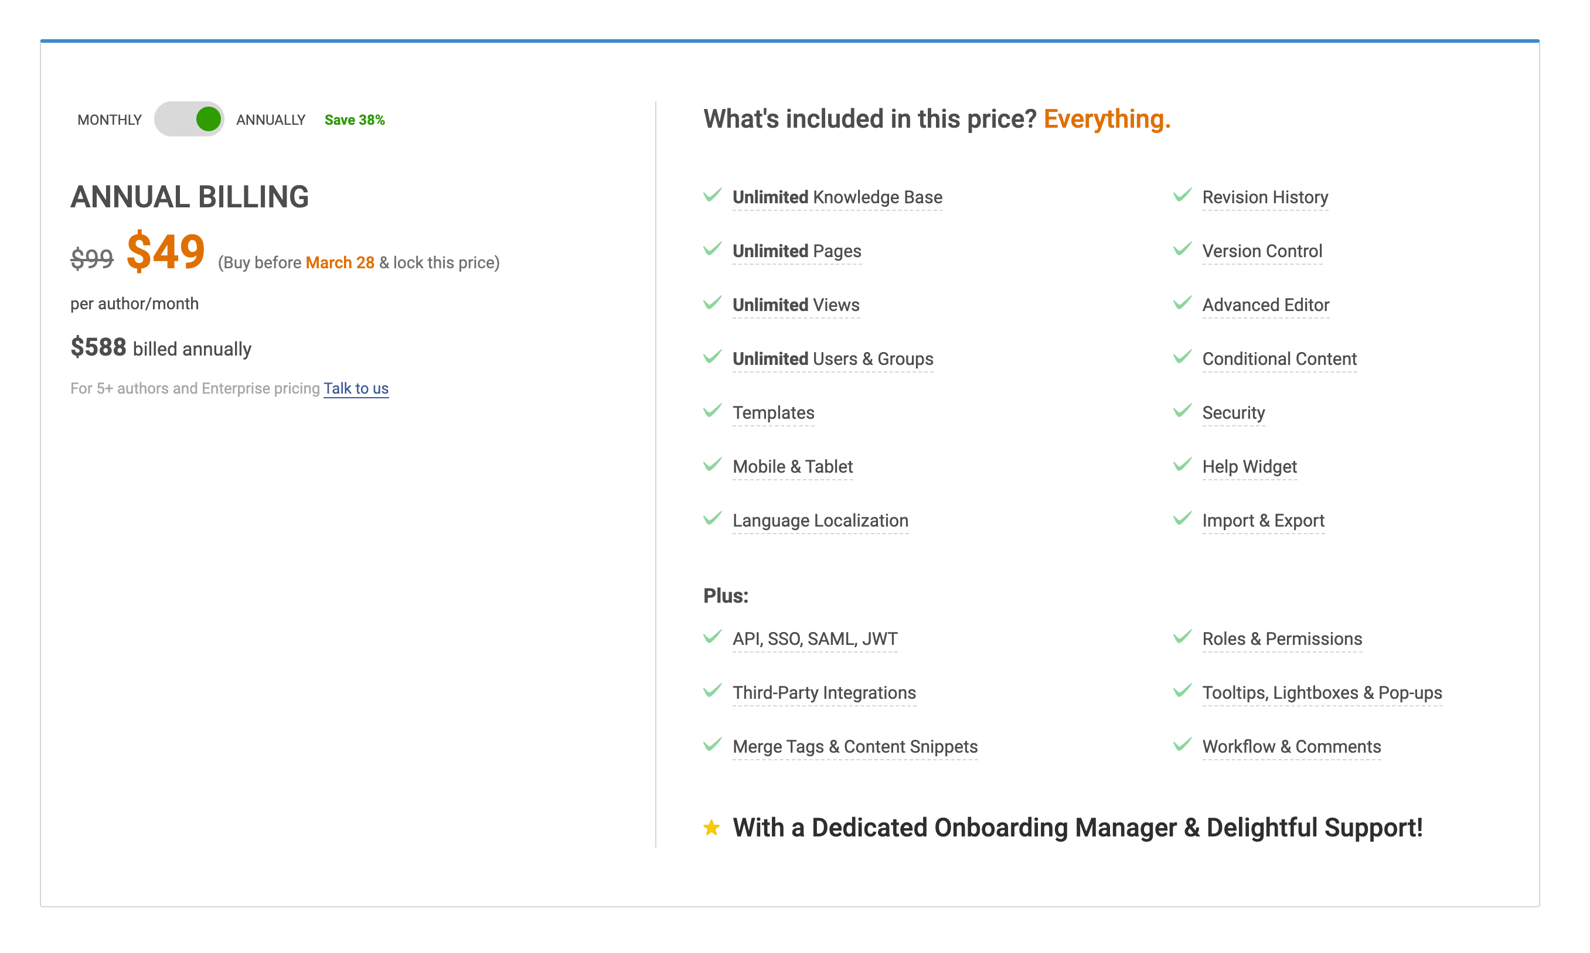
Task: Click the per author/month text
Action: (134, 304)
